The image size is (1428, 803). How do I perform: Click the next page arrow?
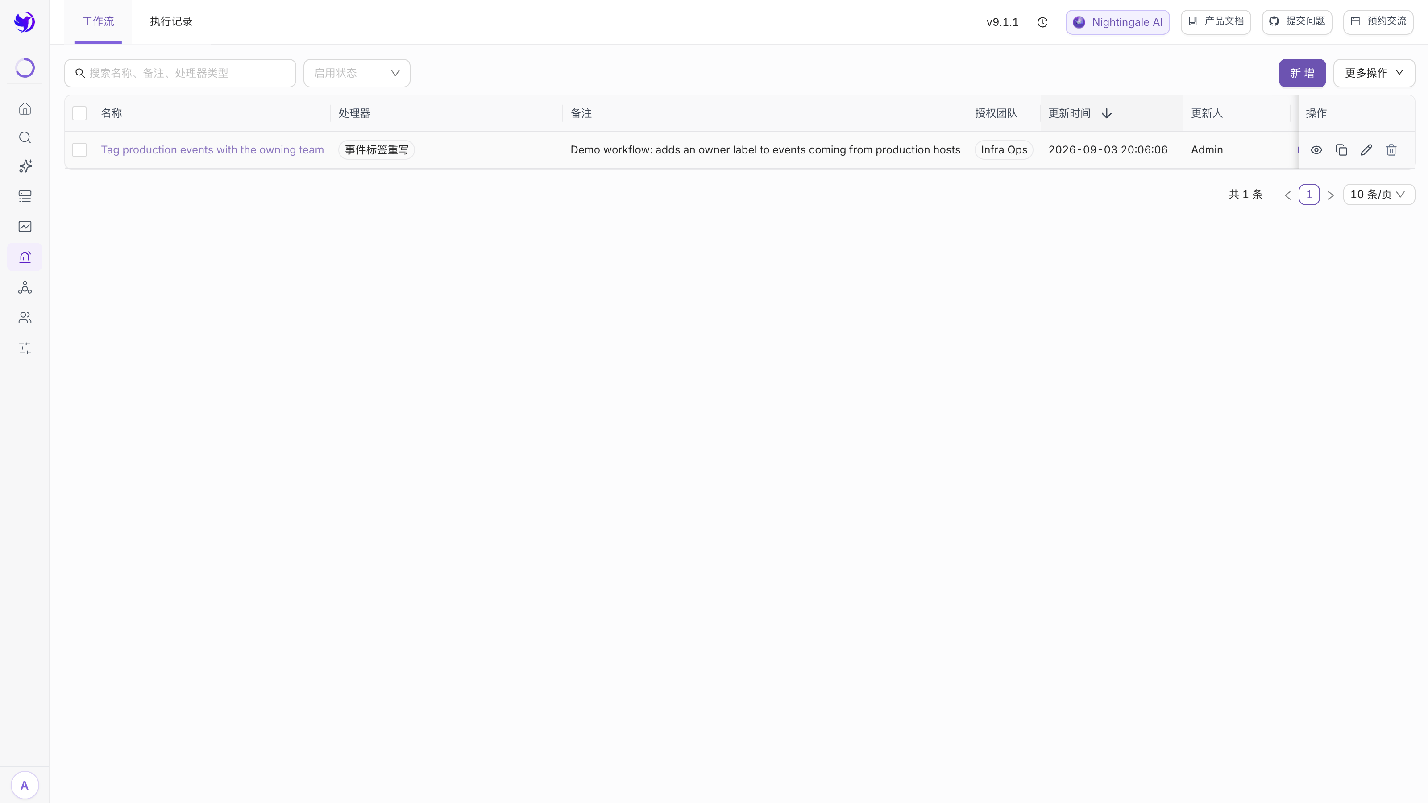coord(1330,195)
